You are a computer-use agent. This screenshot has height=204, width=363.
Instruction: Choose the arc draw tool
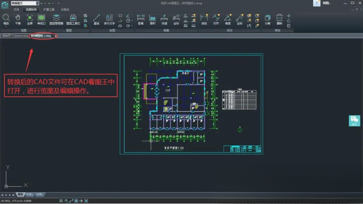(120, 21)
